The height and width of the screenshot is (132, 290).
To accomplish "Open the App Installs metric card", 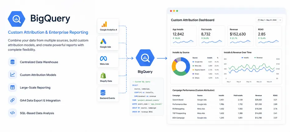I will [183, 36].
